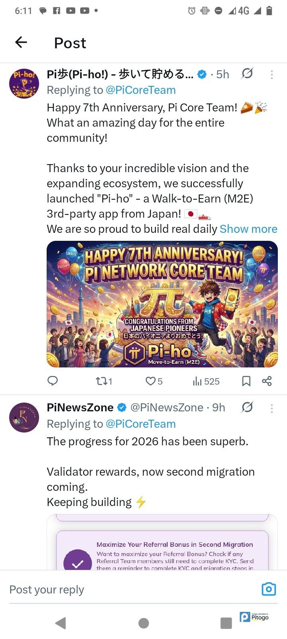Open three-dot menu on Pi-ho post
Image resolution: width=287 pixels, height=639 pixels.
pos(271,74)
